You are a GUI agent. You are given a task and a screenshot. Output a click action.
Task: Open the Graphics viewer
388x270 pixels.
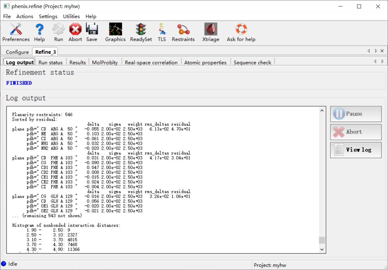(115, 32)
